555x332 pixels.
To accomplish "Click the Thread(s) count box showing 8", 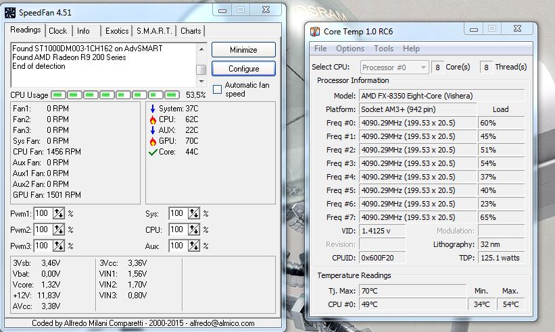I will point(486,67).
